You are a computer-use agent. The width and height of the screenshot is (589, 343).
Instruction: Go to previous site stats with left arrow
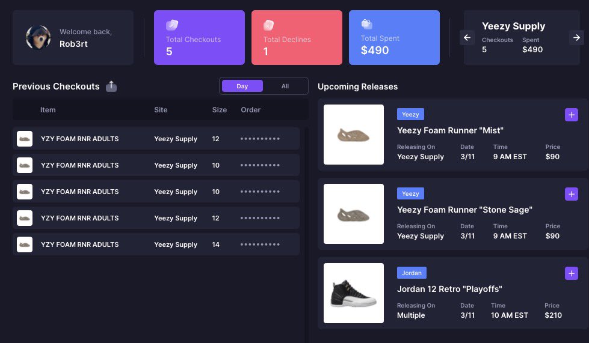[467, 37]
